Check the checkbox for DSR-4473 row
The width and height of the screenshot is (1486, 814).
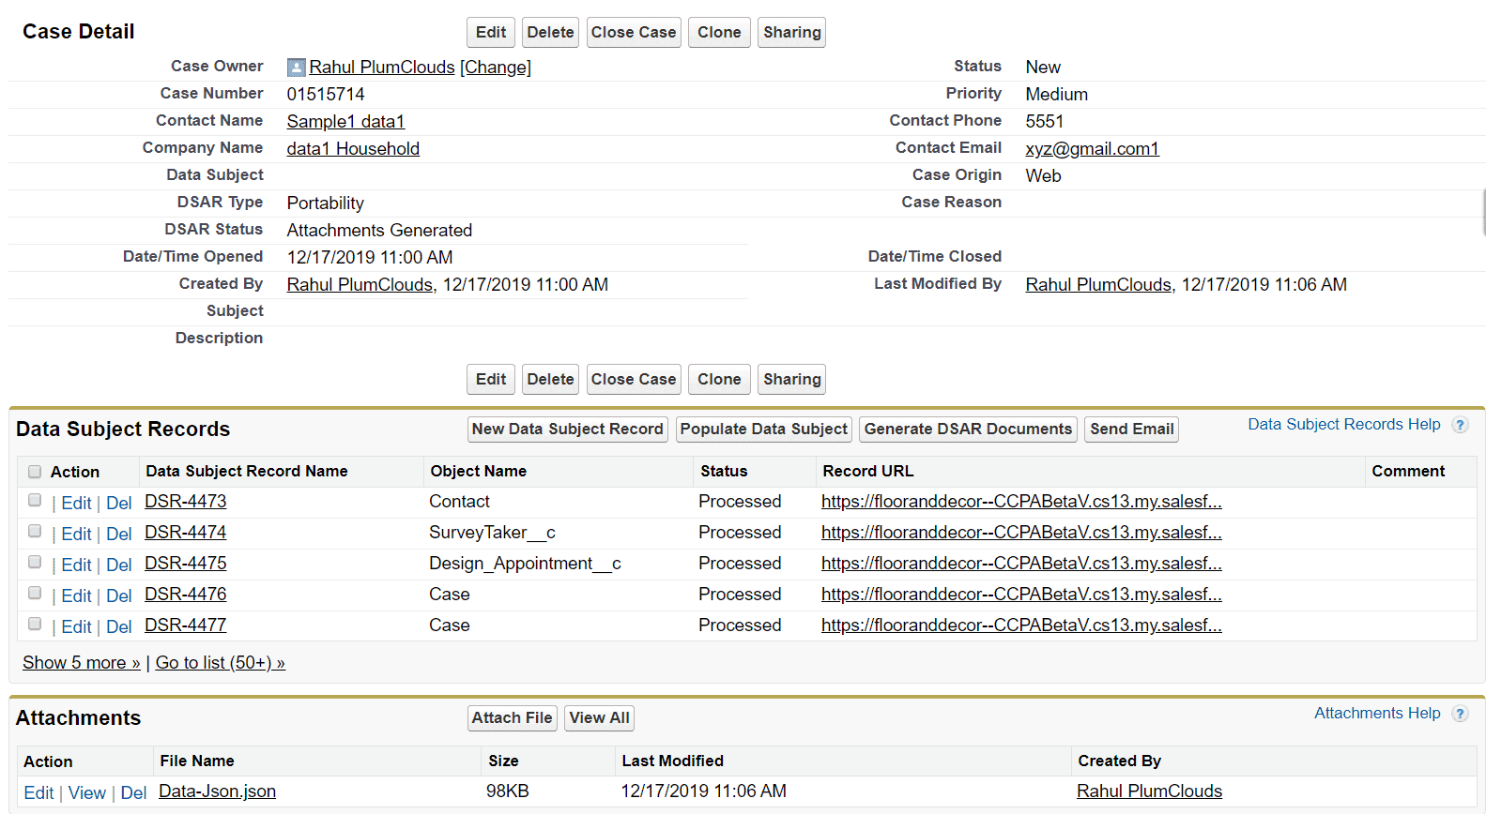point(35,501)
